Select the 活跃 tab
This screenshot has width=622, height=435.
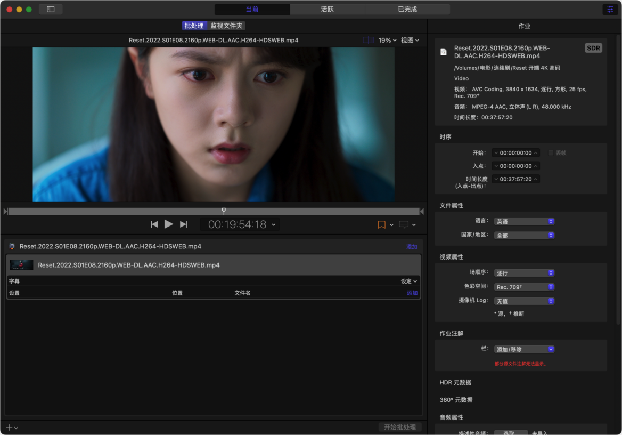(x=328, y=9)
